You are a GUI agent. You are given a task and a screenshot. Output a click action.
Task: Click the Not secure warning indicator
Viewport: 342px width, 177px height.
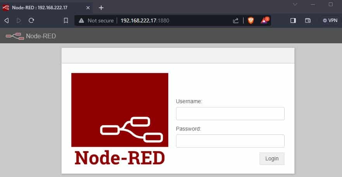click(x=96, y=20)
